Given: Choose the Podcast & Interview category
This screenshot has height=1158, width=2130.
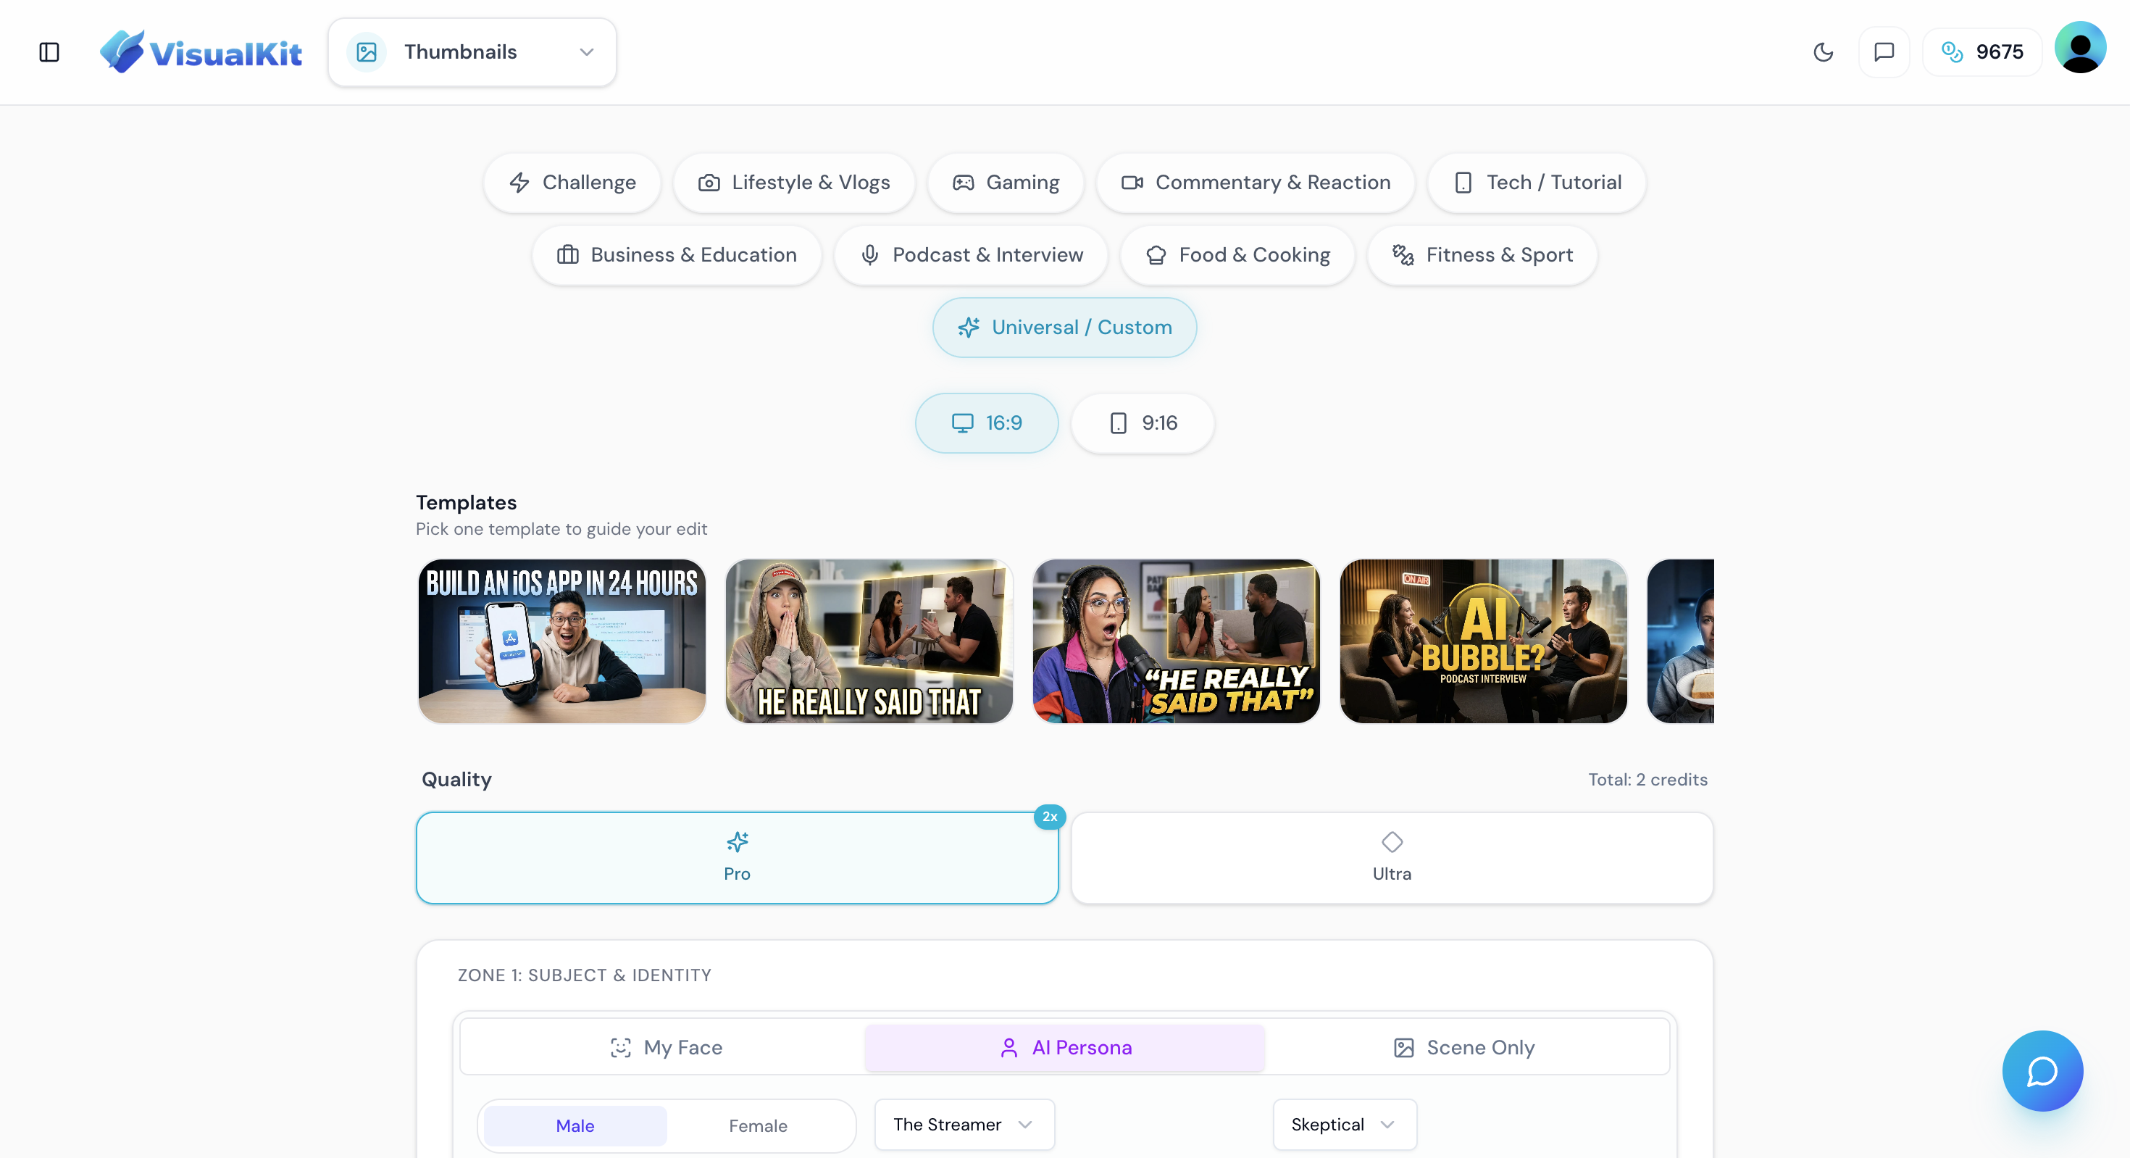Looking at the screenshot, I should (972, 255).
